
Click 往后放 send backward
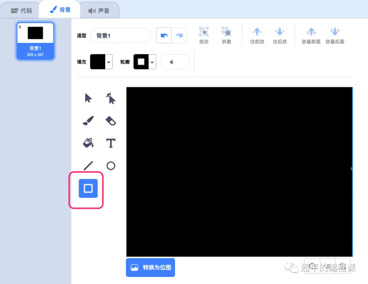[x=280, y=35]
